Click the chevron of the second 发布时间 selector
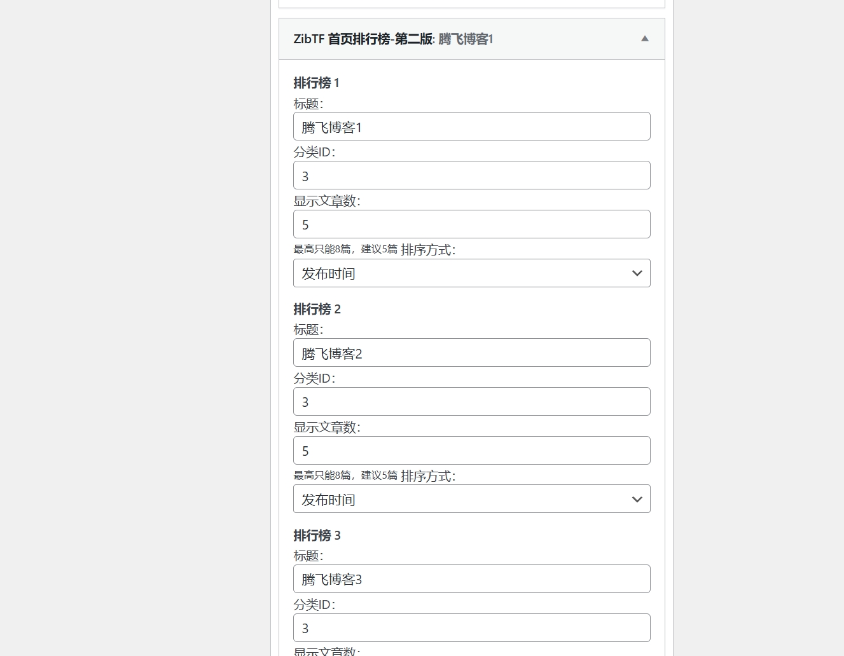The height and width of the screenshot is (656, 844). point(636,499)
